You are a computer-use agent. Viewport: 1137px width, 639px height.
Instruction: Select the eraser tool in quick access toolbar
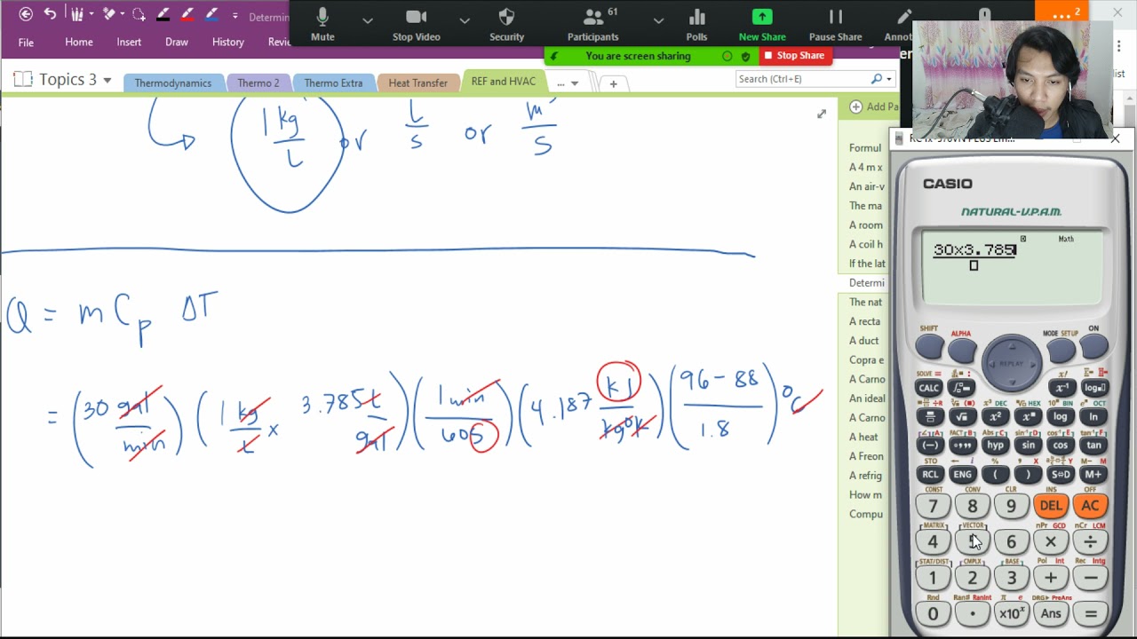(x=109, y=14)
